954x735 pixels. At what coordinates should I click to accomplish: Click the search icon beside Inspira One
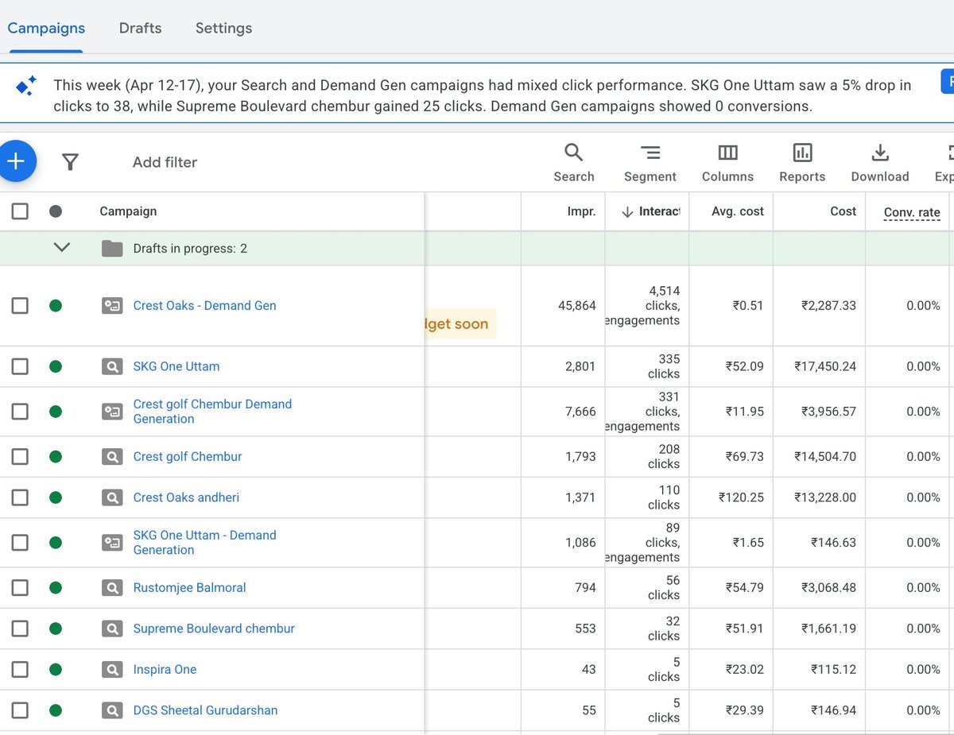click(x=112, y=670)
